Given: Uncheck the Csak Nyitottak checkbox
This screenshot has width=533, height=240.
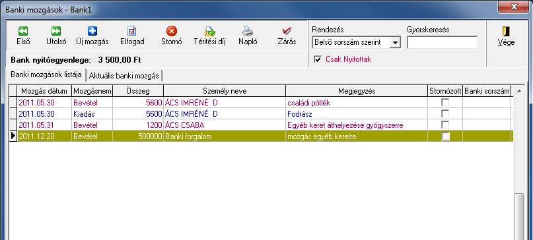Looking at the screenshot, I should [318, 60].
